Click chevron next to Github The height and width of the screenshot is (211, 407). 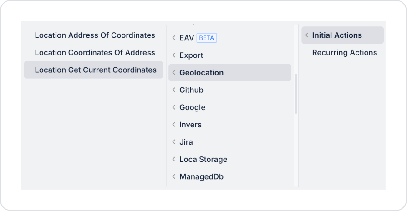point(174,90)
